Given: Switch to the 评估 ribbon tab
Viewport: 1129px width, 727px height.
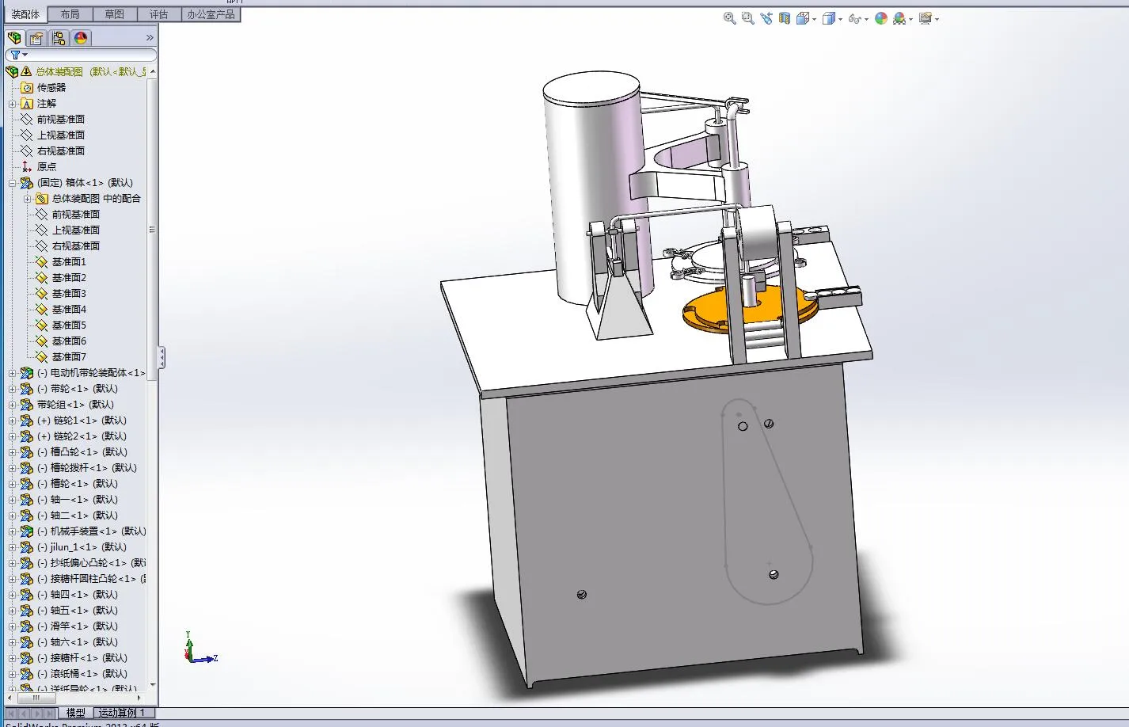Looking at the screenshot, I should (158, 14).
